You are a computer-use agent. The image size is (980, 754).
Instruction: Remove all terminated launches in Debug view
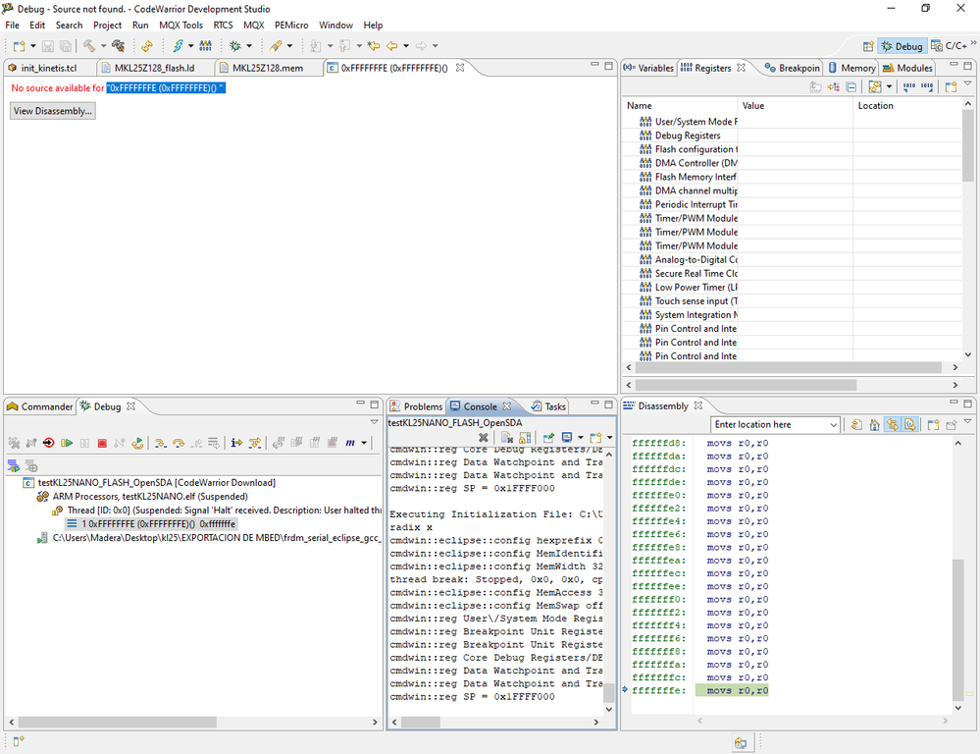tap(14, 444)
